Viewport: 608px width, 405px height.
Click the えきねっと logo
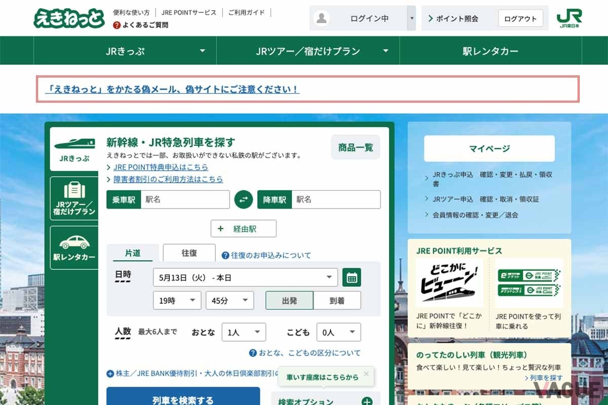(69, 18)
